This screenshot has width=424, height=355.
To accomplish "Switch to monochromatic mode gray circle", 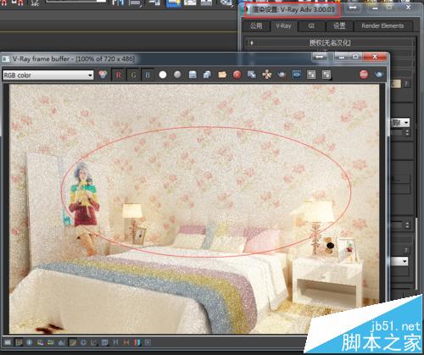I will pyautogui.click(x=177, y=75).
